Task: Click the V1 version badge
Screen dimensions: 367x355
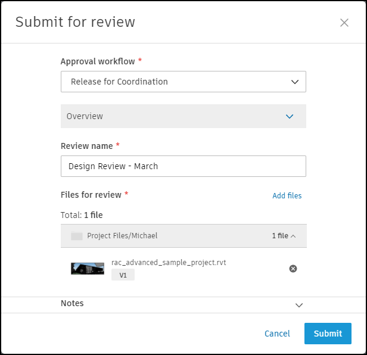Action: (123, 275)
